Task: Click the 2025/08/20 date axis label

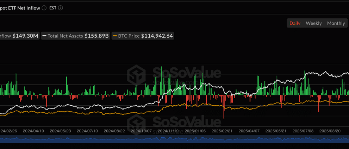Action: (330, 131)
